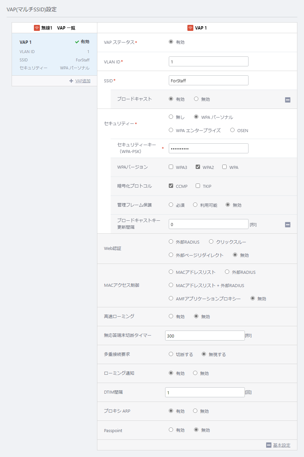
Task: Click the VLAN ID input field
Action: pyautogui.click(x=209, y=61)
